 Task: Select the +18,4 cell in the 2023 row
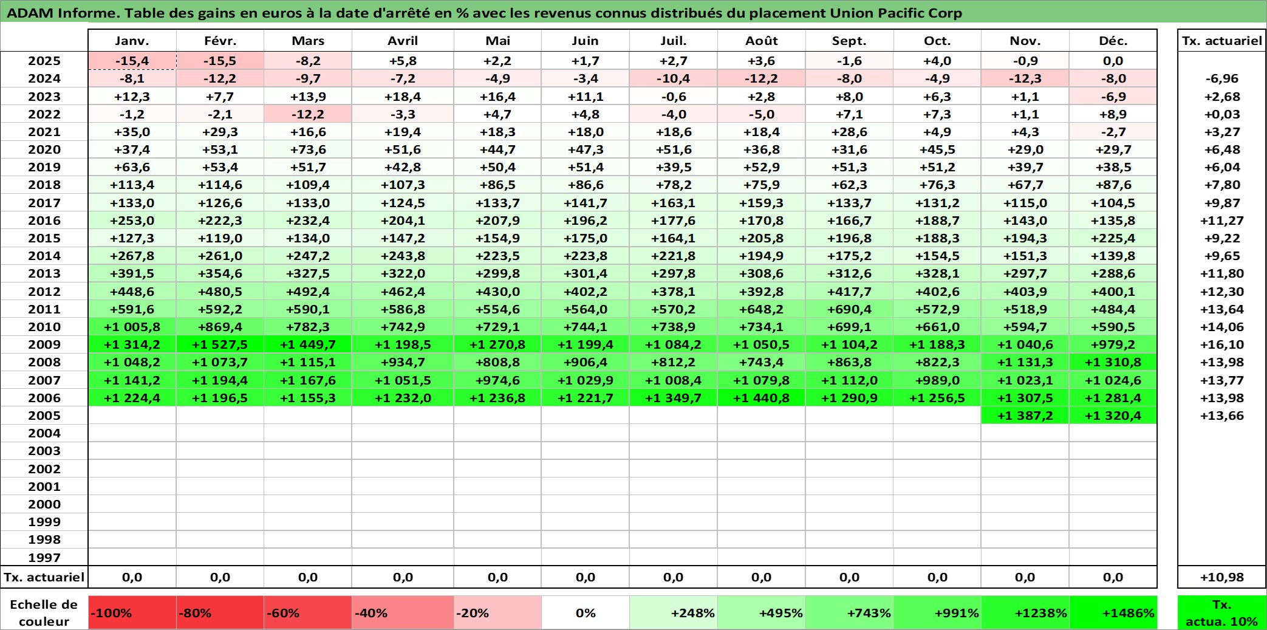[x=403, y=97]
